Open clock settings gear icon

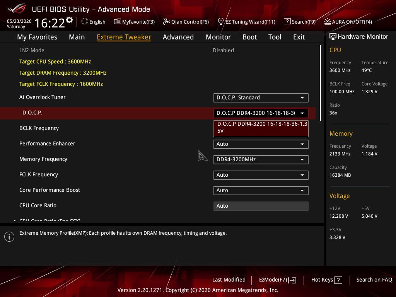[x=69, y=20]
